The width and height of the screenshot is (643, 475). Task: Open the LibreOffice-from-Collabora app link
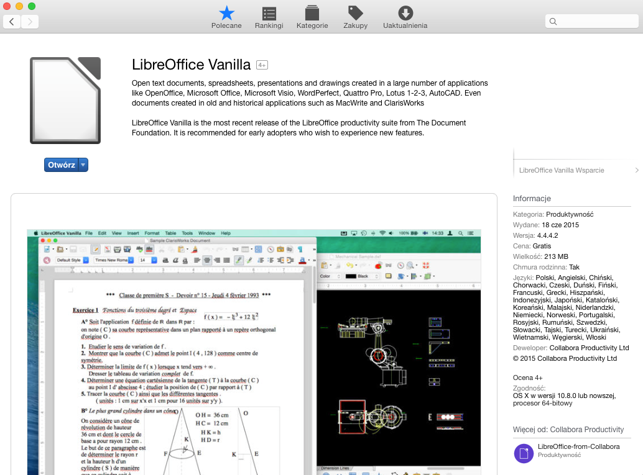[578, 446]
